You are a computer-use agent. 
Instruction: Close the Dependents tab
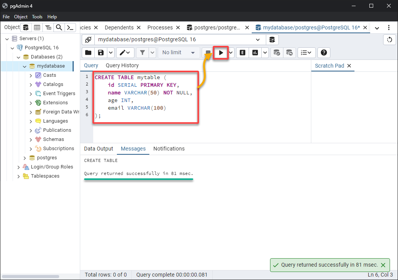139,28
